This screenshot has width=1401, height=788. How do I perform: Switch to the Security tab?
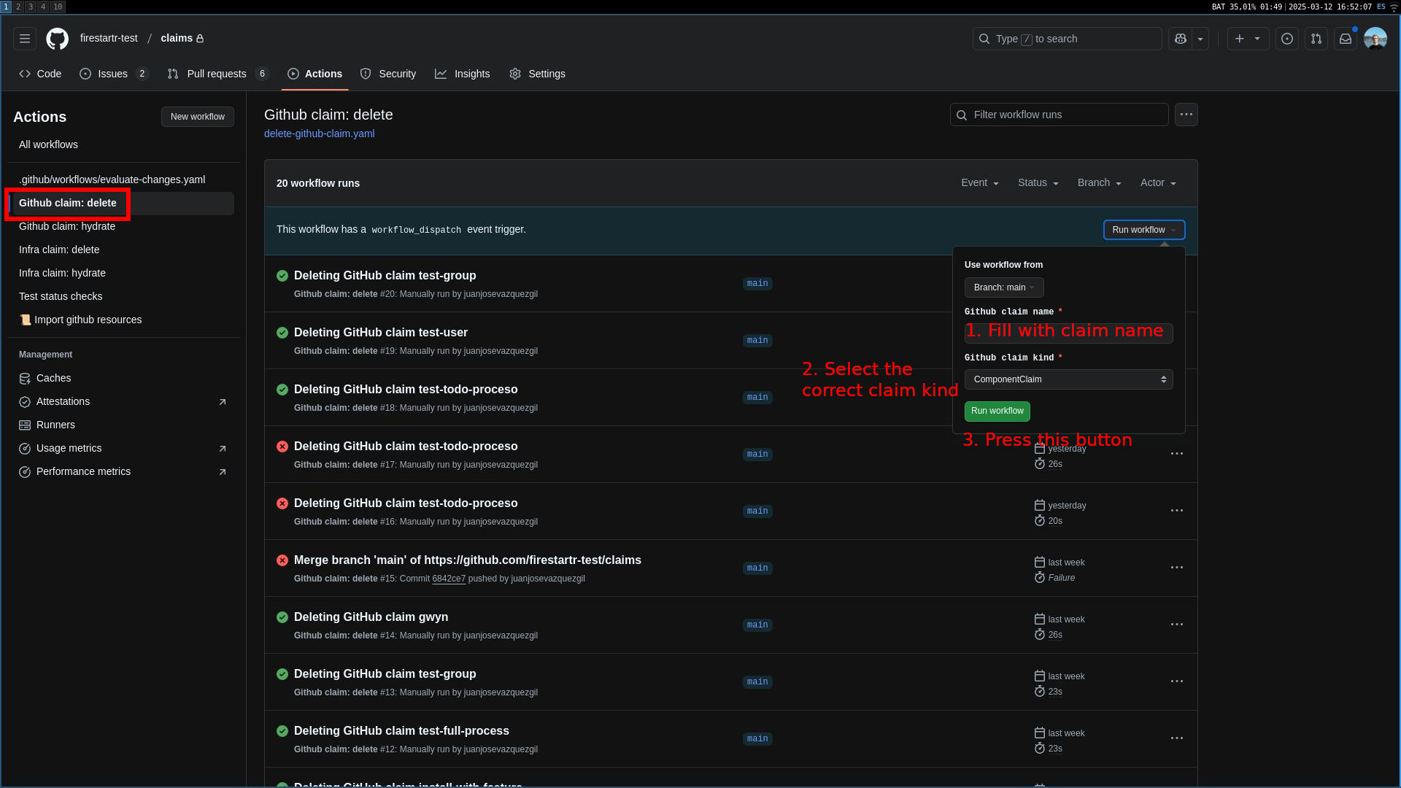pos(388,74)
